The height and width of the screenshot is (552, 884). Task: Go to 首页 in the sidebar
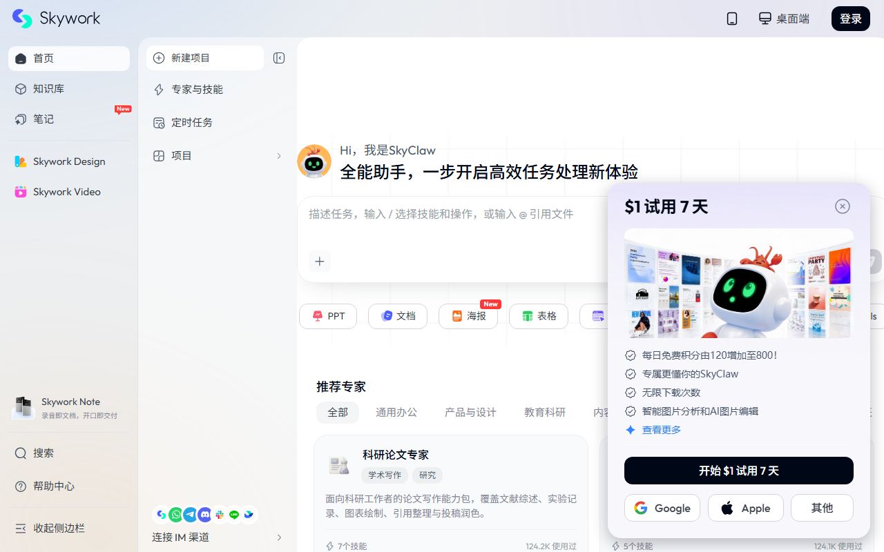point(69,58)
